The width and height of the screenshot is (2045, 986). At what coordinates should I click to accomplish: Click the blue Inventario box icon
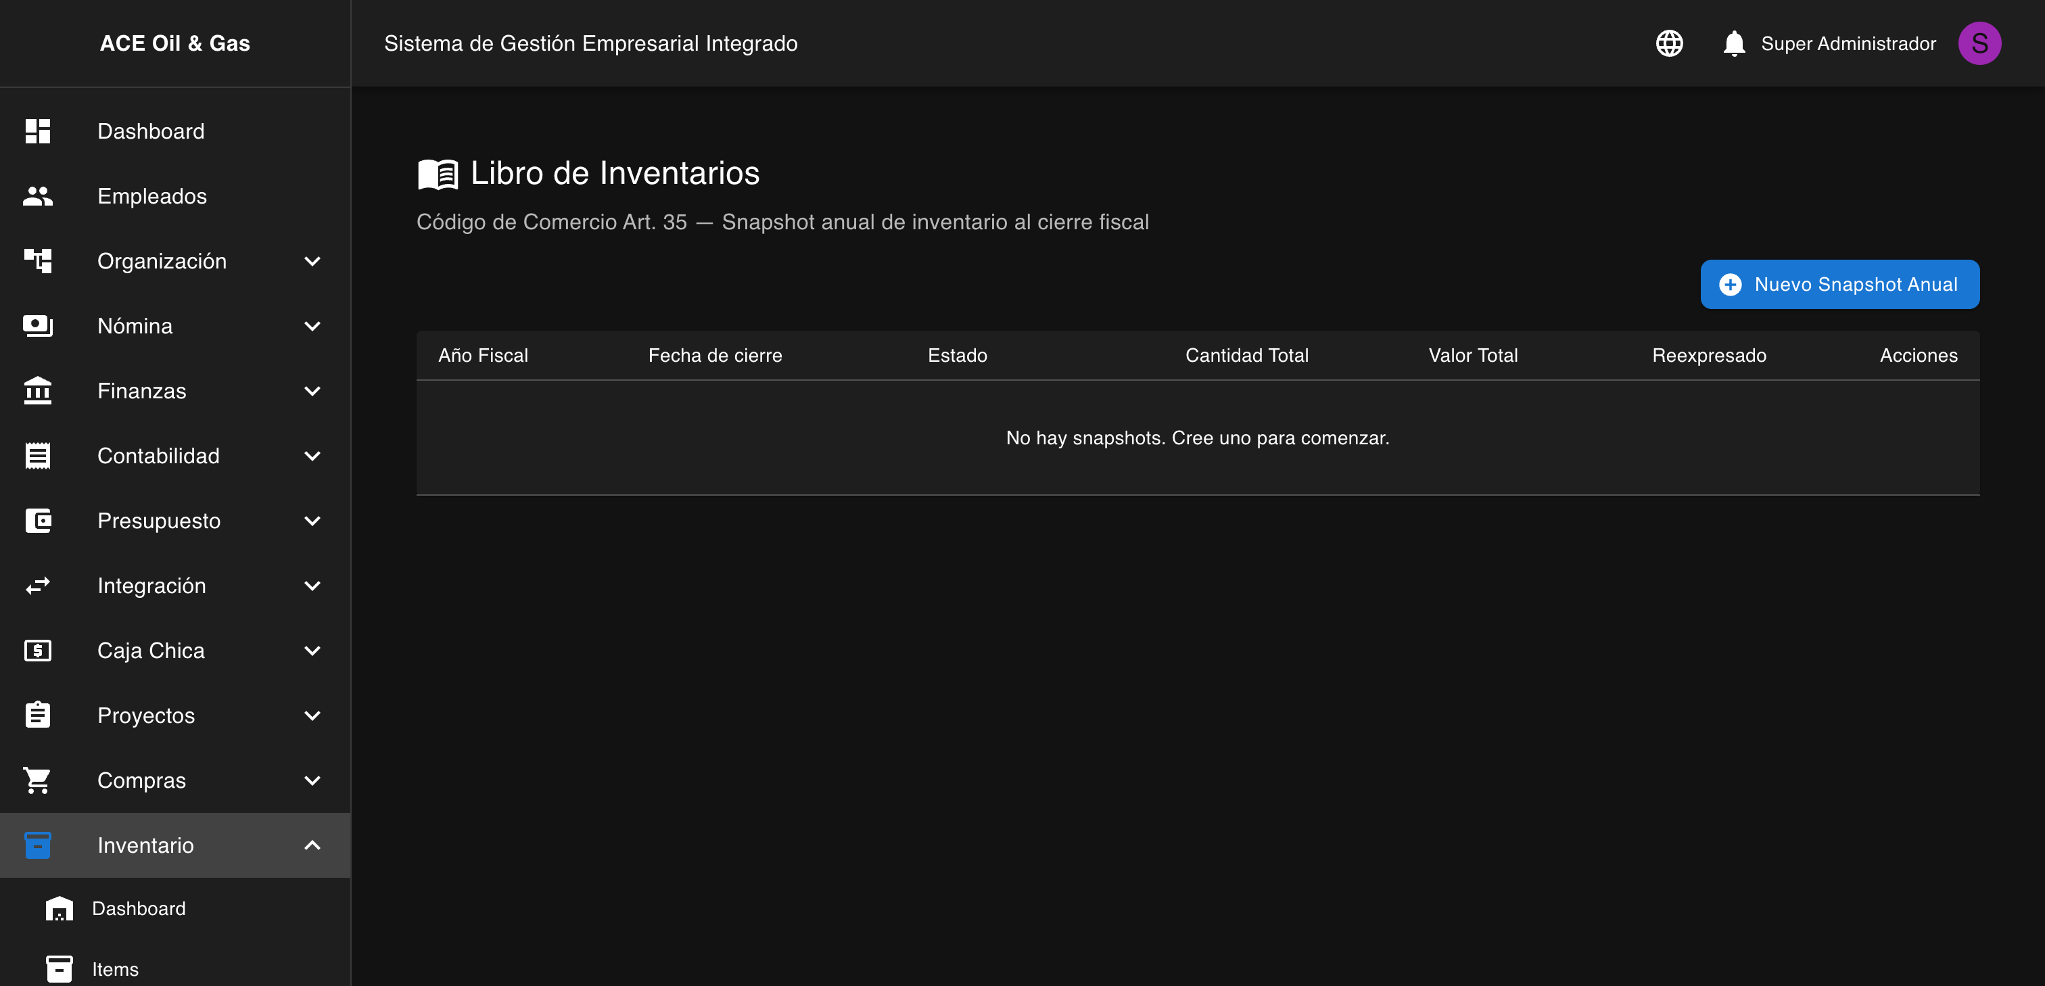point(37,845)
